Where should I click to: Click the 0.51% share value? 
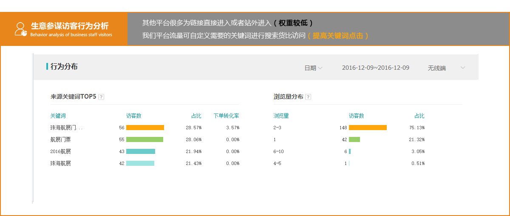418,163
